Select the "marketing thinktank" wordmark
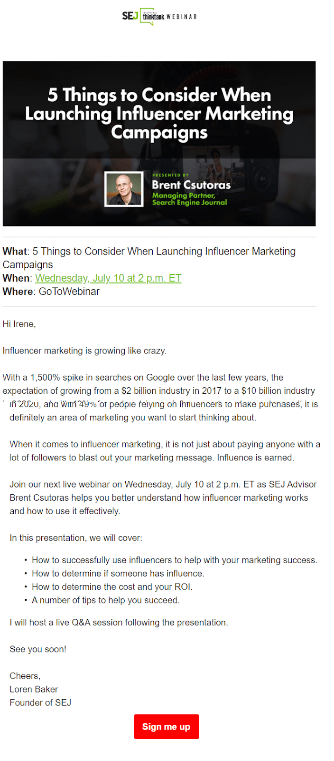Viewport: 334px width, 761px height. (x=153, y=16)
